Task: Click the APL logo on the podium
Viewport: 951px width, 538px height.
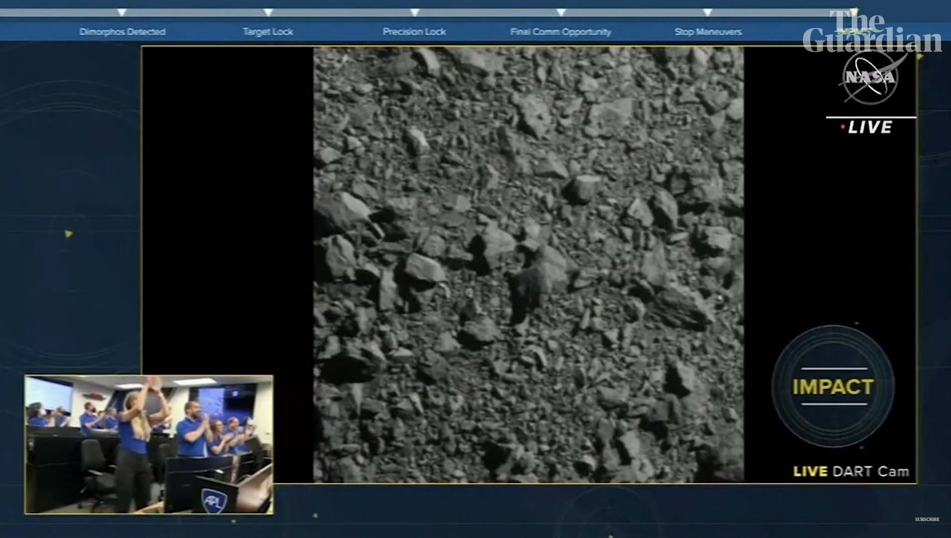Action: tap(214, 500)
